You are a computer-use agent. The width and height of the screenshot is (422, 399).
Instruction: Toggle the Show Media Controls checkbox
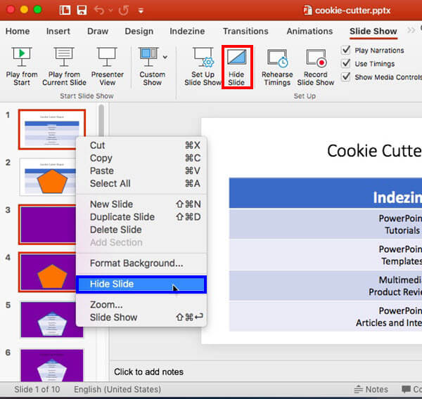point(346,77)
